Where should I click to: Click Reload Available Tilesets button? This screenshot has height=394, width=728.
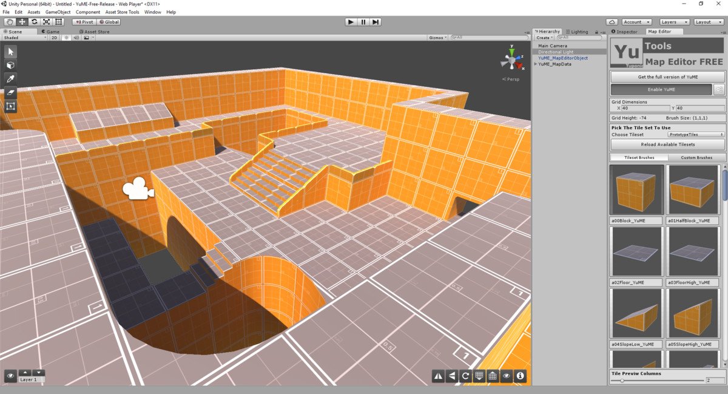point(667,144)
